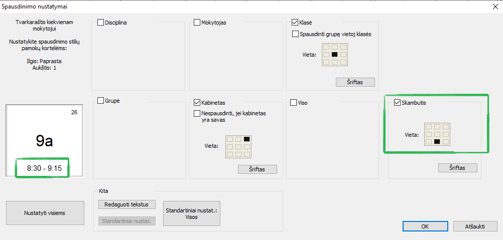Screen dimensions: 503x240
Task: Click Nustatyti visiems button
Action: [45, 213]
